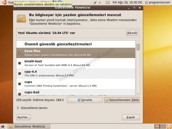Uncheck the bind9-host update checkbox
This screenshot has height=129, width=172.
click(19, 63)
